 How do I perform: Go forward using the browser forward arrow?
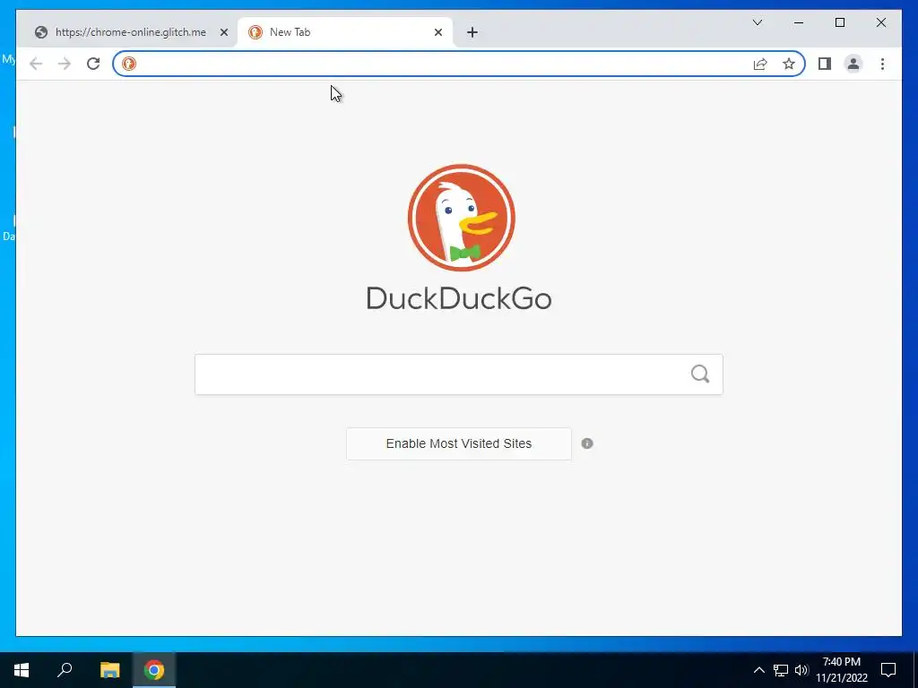click(x=65, y=64)
